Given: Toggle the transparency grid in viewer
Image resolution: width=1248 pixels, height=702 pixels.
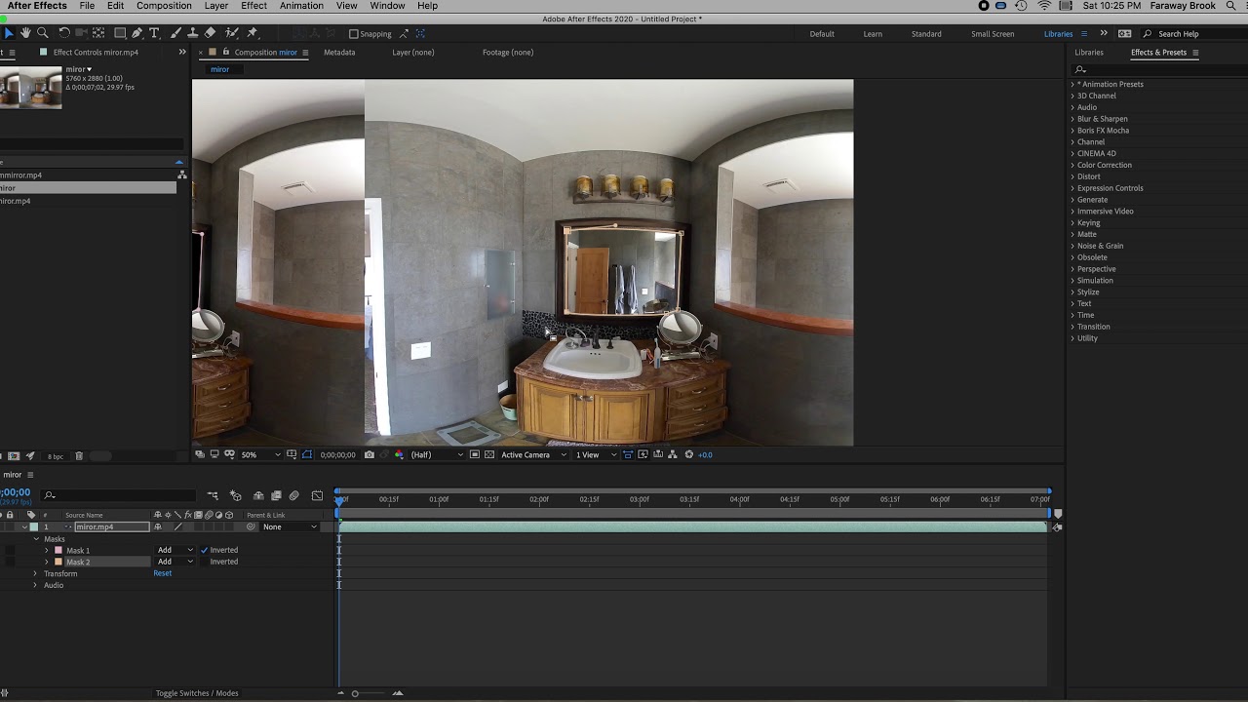Looking at the screenshot, I should pos(489,454).
